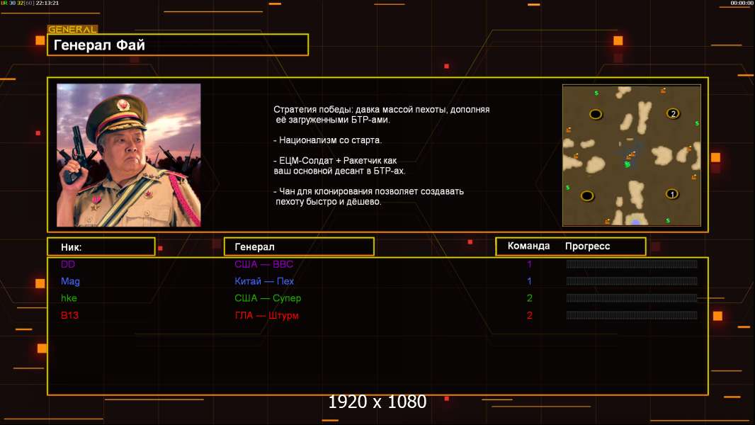Select the green dollar icon at minimap center
The width and height of the screenshot is (755, 425).
(627, 164)
